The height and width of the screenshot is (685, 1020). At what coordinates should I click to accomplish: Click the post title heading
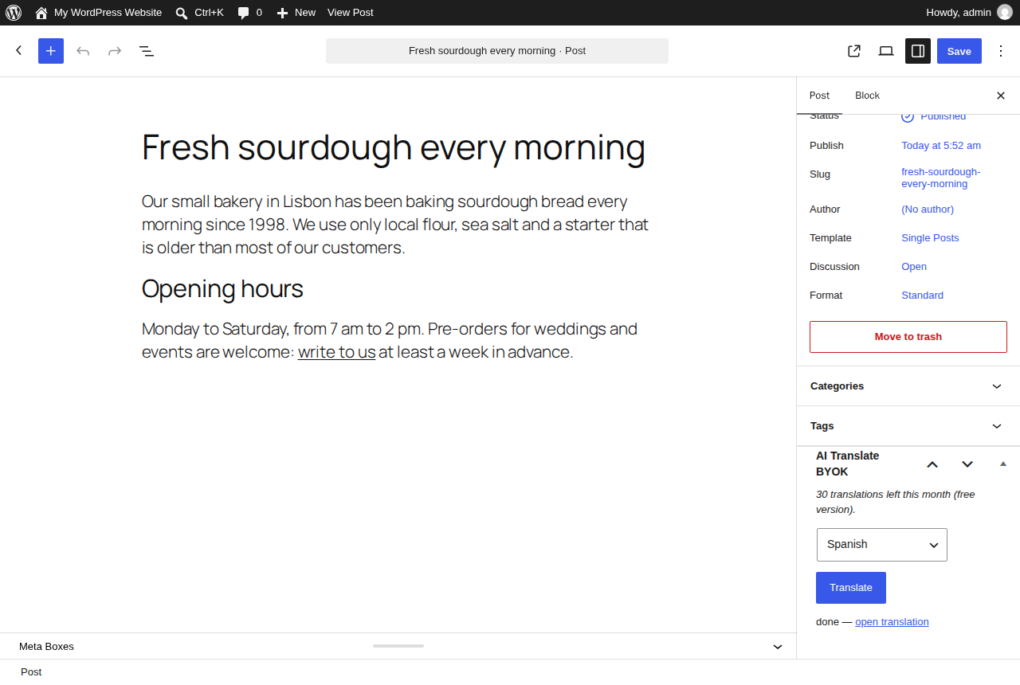pyautogui.click(x=394, y=147)
